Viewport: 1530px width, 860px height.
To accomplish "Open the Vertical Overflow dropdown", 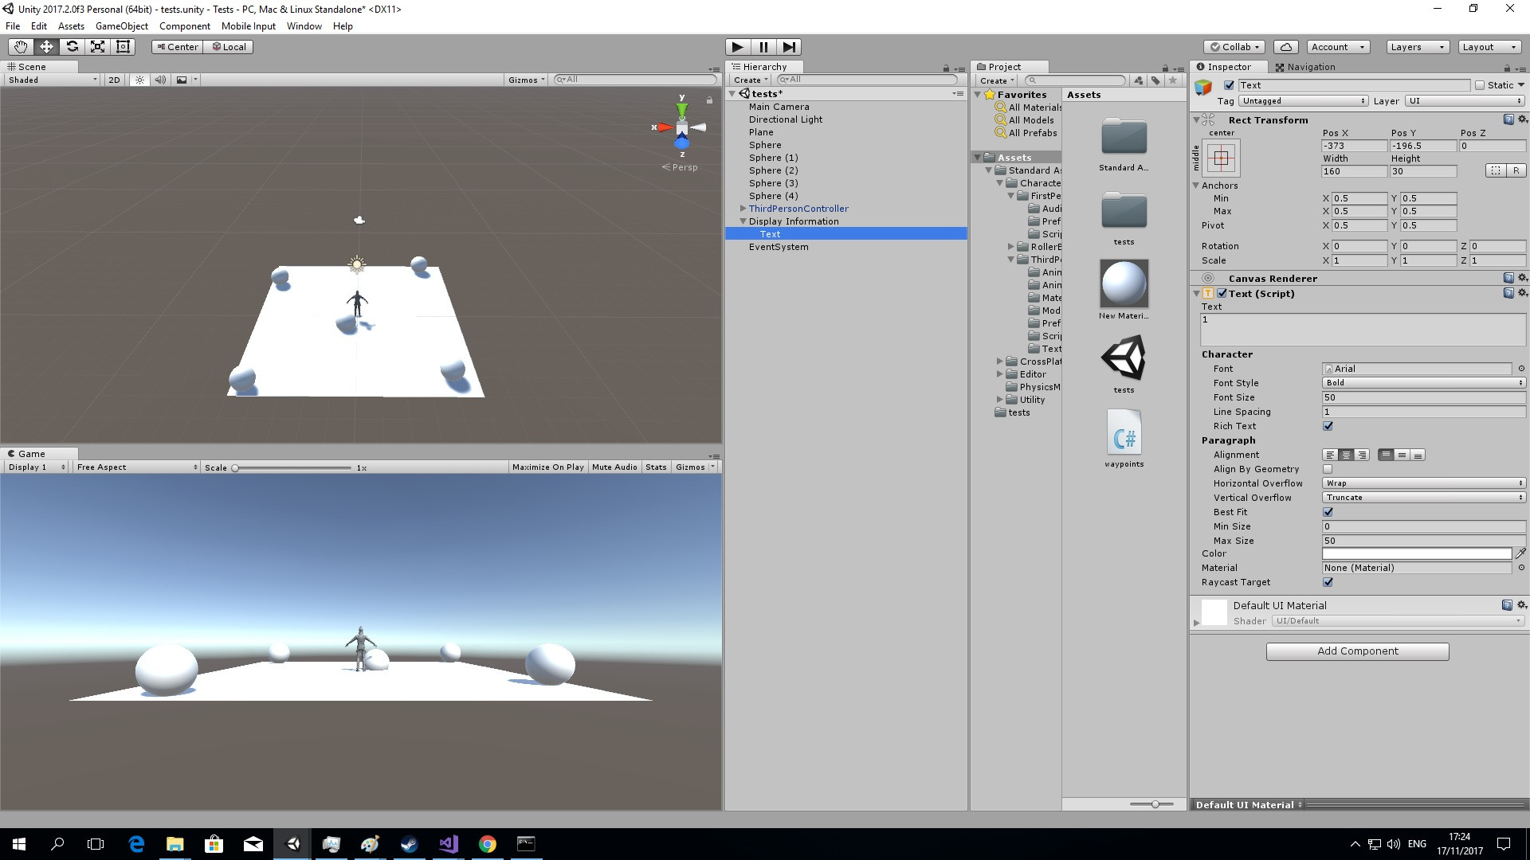I will point(1424,498).
